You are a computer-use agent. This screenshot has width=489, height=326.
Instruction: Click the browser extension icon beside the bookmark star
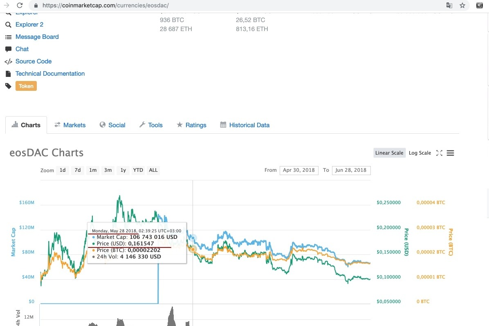[x=480, y=5]
